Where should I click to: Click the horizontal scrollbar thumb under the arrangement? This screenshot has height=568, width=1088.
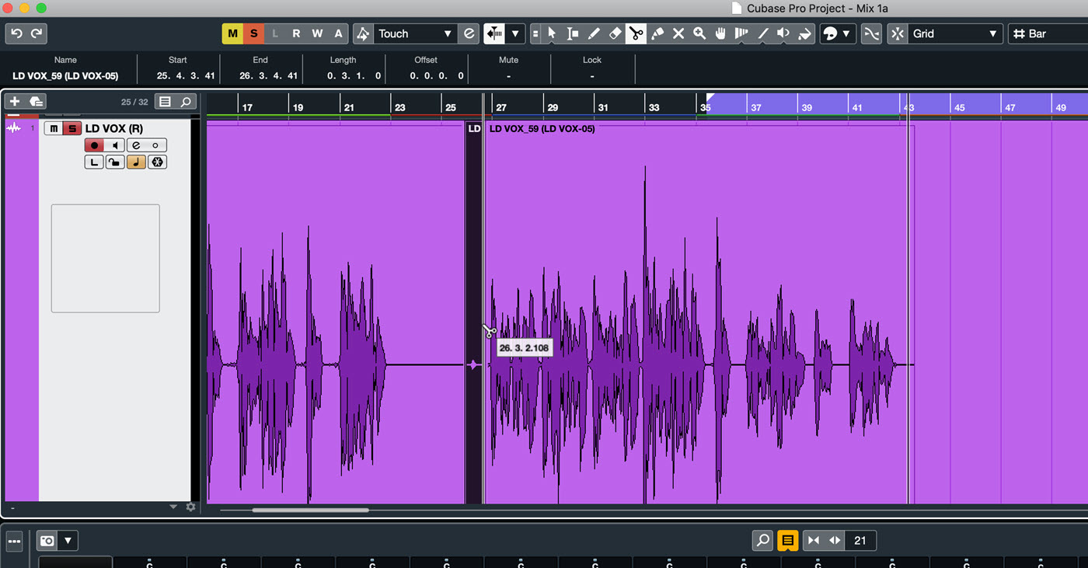click(x=310, y=511)
